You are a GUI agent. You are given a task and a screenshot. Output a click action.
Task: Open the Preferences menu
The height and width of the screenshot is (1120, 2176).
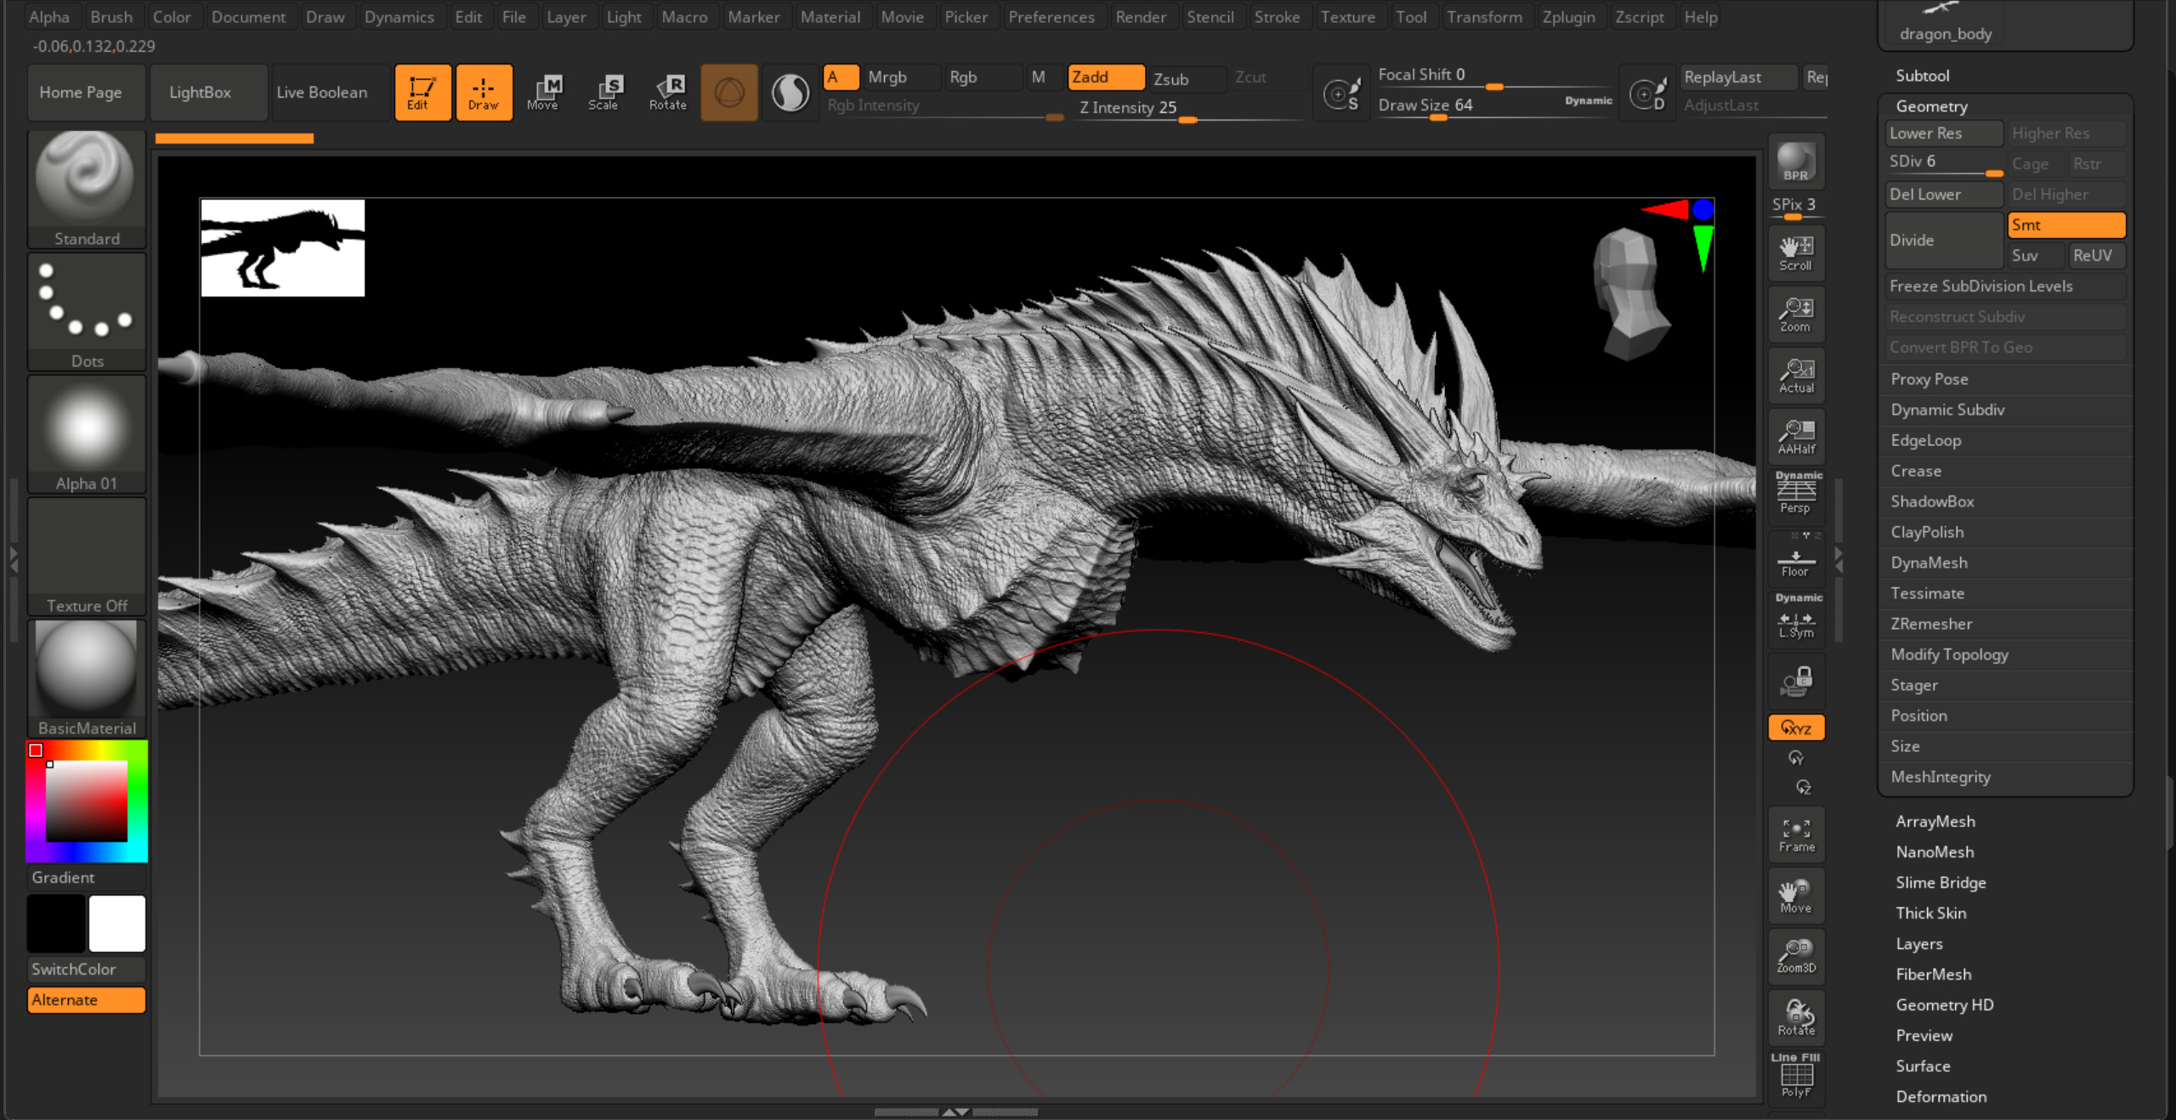pos(1051,17)
